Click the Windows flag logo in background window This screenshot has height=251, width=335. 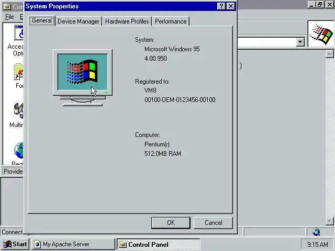[x=321, y=34]
